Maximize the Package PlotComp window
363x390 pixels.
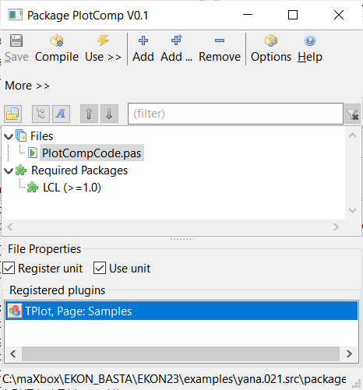coord(293,15)
